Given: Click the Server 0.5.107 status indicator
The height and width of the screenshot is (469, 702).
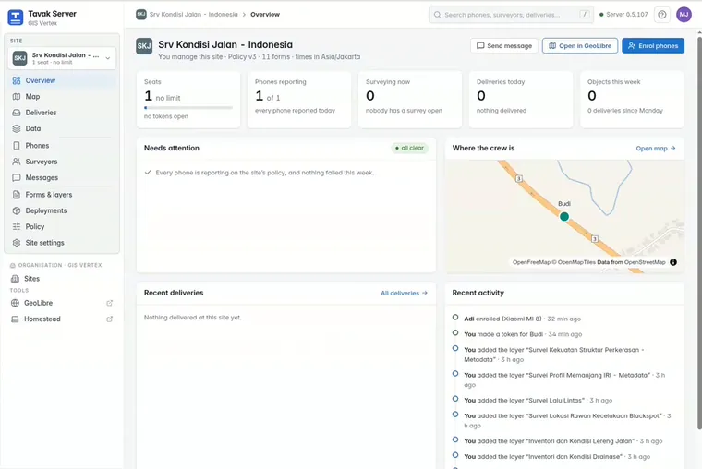Looking at the screenshot, I should pos(623,15).
